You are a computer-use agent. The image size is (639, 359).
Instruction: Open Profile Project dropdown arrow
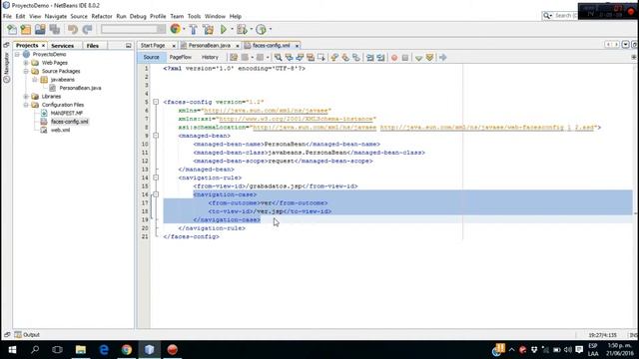coord(271,29)
